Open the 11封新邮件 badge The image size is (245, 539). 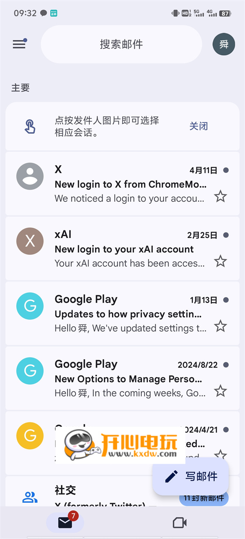tap(204, 499)
